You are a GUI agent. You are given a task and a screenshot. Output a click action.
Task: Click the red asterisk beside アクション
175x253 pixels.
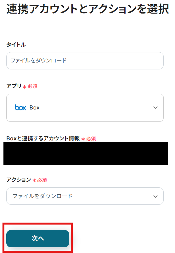pyautogui.click(x=34, y=180)
